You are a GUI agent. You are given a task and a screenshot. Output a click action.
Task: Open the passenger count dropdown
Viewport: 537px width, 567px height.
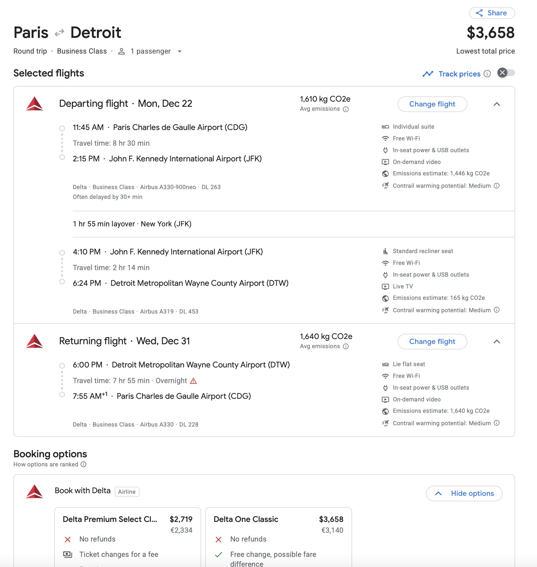click(180, 51)
